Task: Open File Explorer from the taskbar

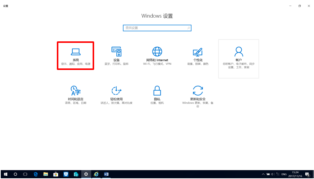Action: pos(46,174)
